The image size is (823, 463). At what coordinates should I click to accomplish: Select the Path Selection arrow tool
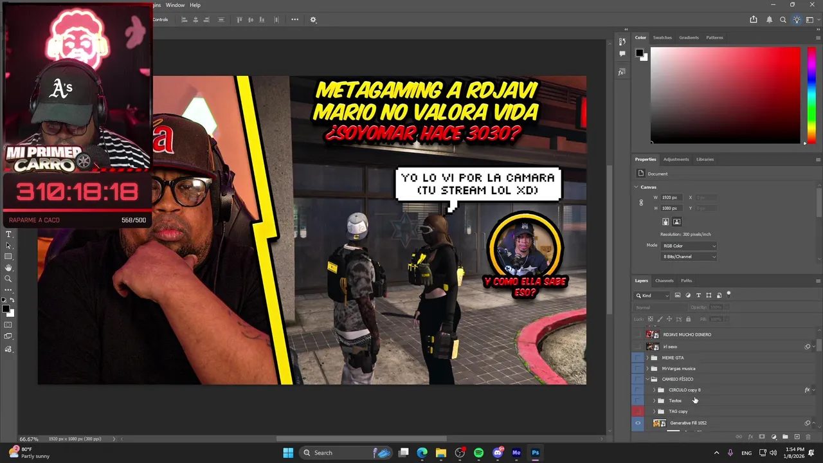tap(8, 246)
